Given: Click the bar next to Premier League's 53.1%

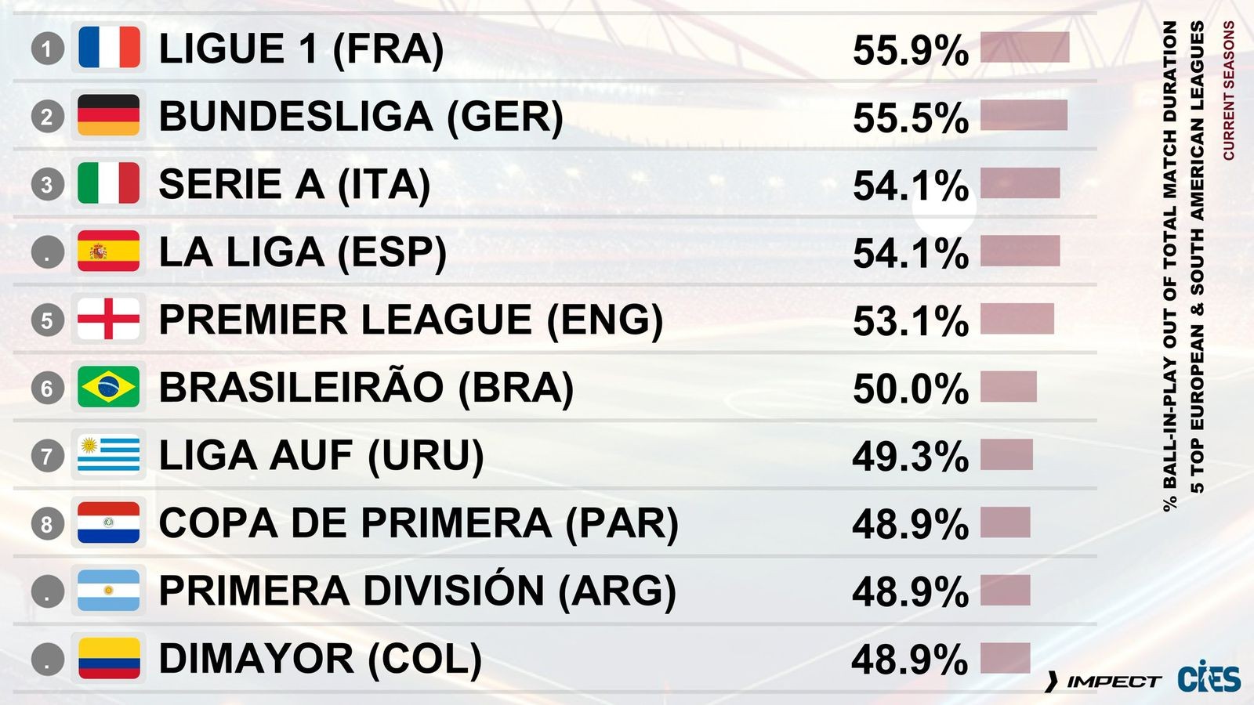Looking at the screenshot, I should (x=1017, y=320).
